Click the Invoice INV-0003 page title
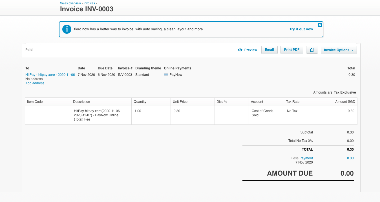 click(87, 9)
